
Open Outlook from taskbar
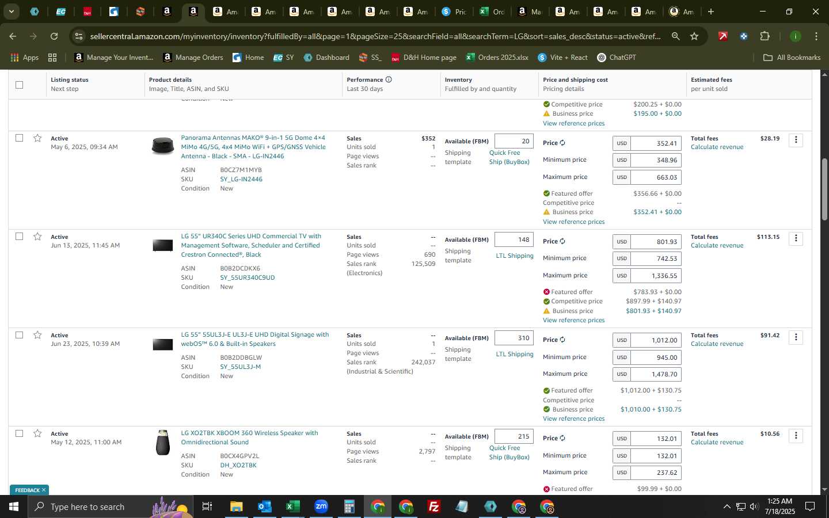point(264,506)
